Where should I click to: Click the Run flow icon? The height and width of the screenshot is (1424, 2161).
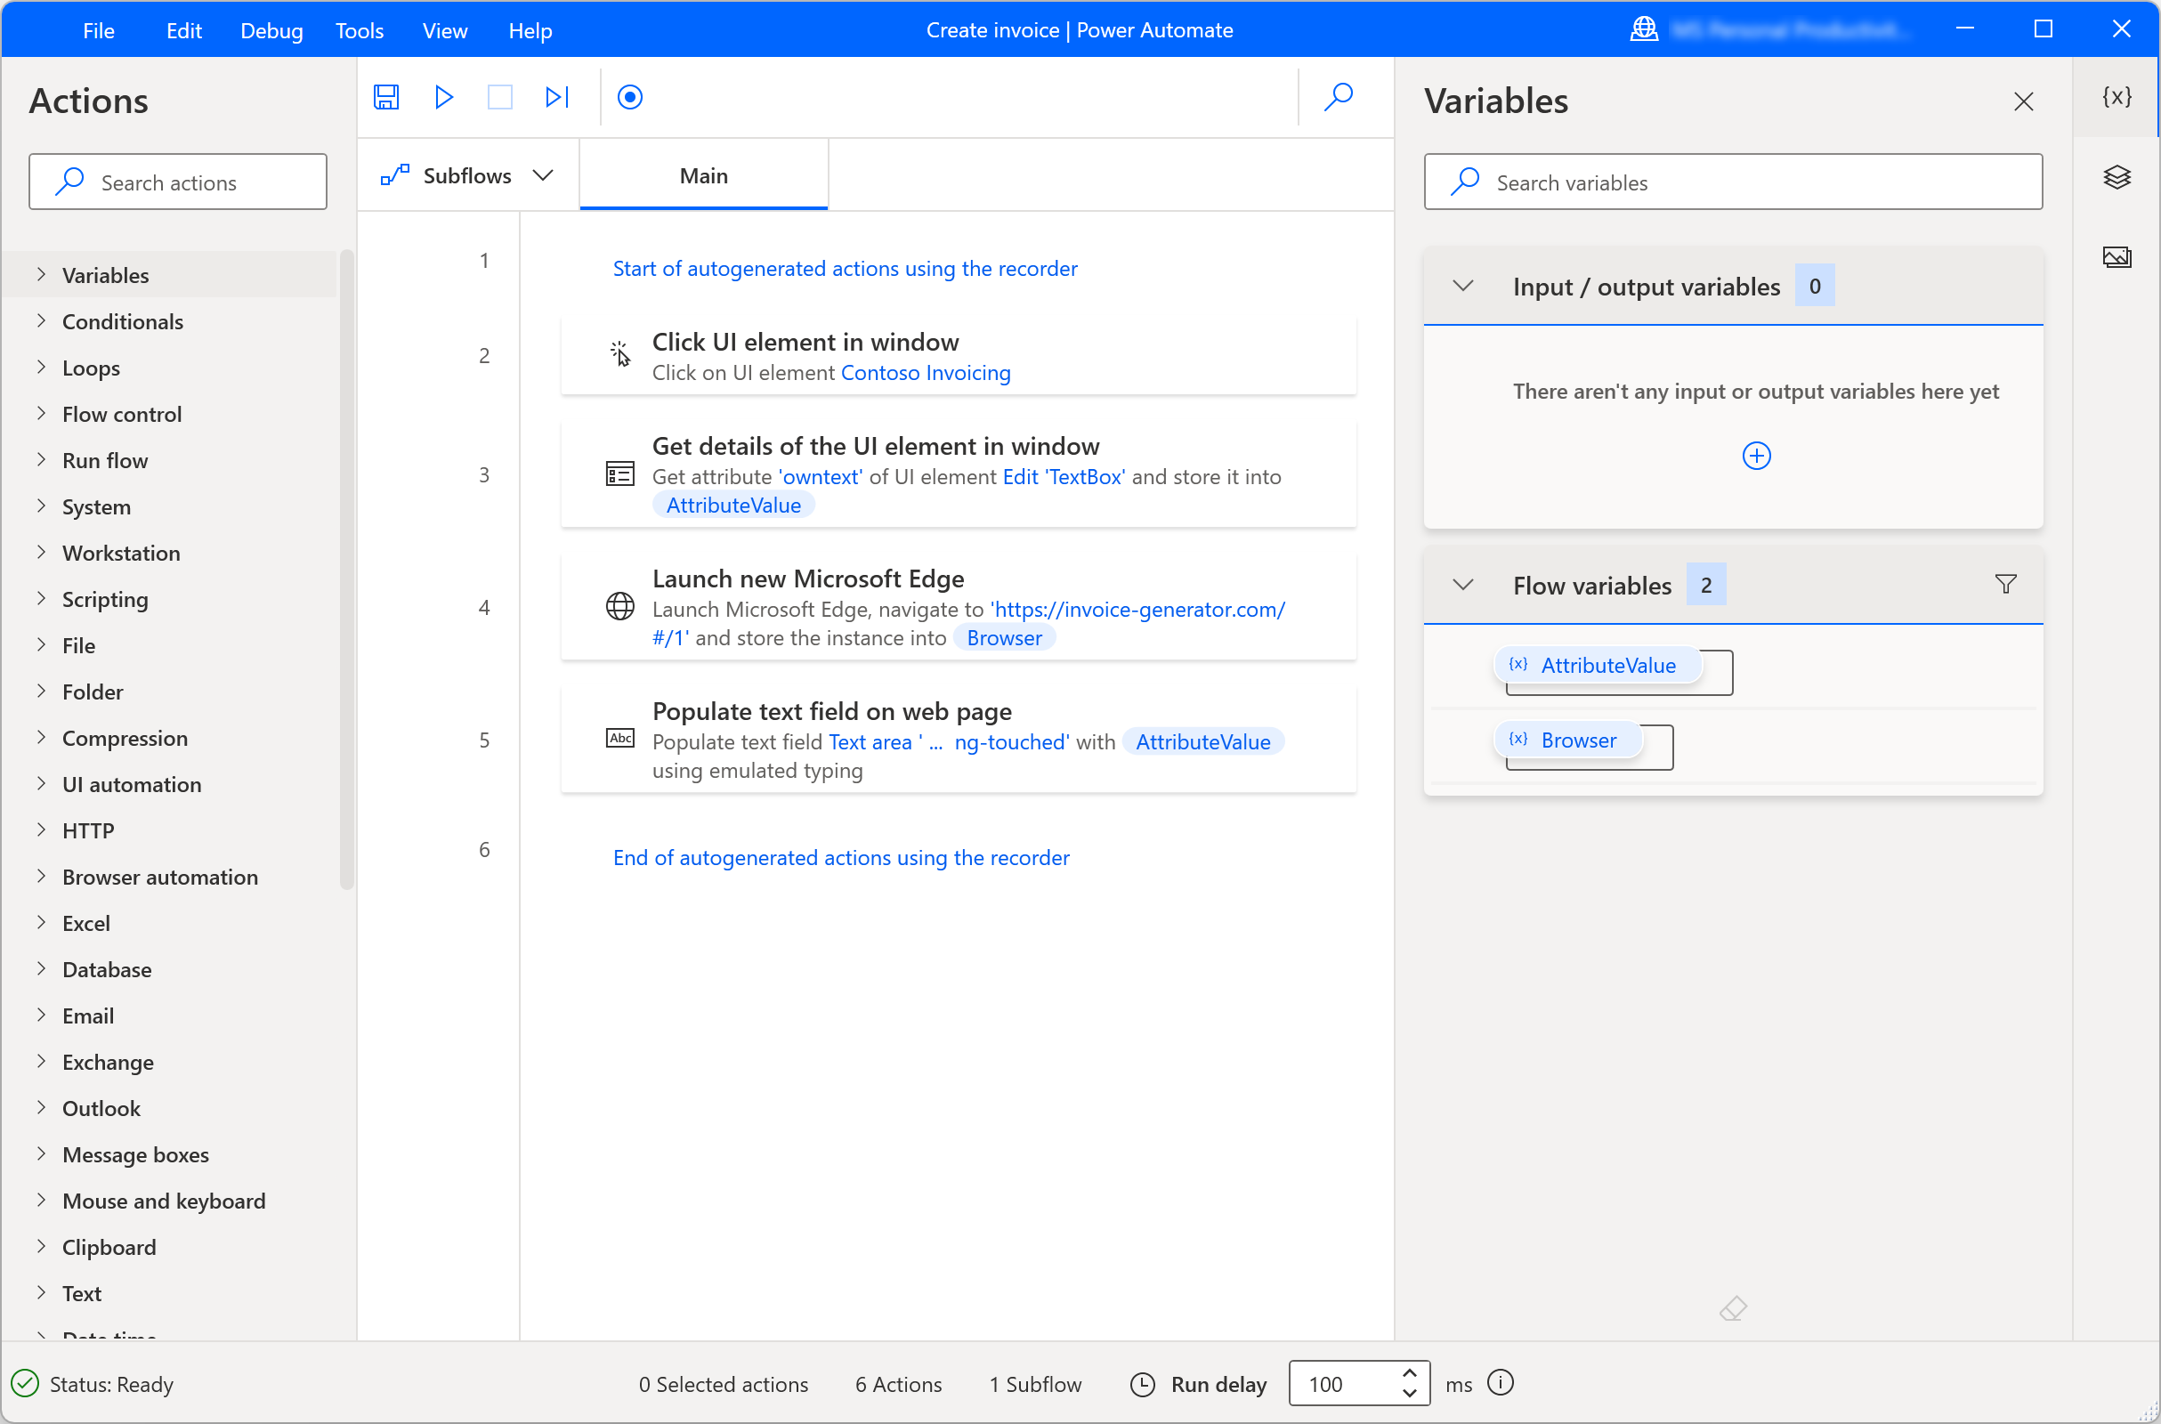[445, 97]
